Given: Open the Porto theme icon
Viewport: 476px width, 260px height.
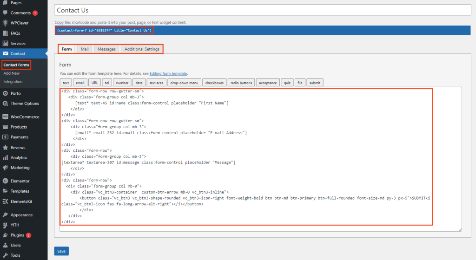Looking at the screenshot, I should pyautogui.click(x=5, y=93).
